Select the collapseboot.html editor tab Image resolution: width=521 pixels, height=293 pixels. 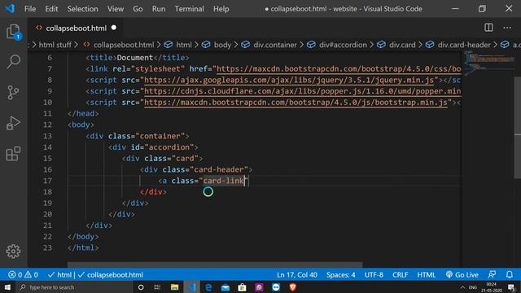click(77, 28)
